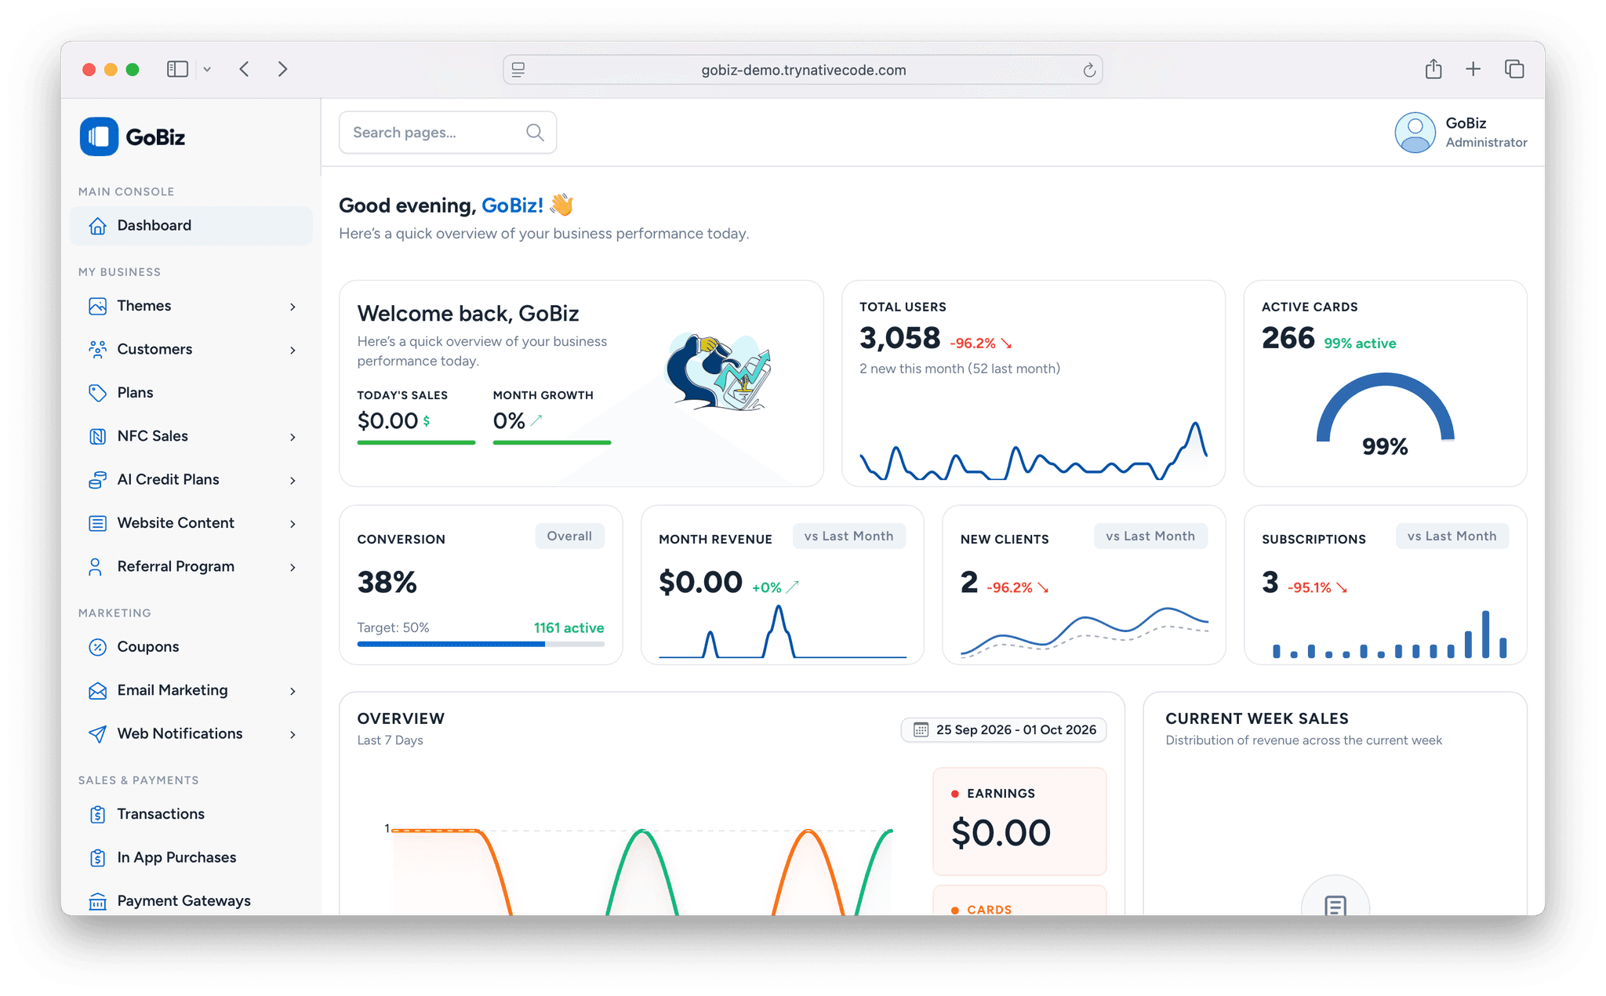This screenshot has height=996, width=1606.
Task: Select the 25 Sep - 01 Oct date range
Action: [x=1004, y=730]
